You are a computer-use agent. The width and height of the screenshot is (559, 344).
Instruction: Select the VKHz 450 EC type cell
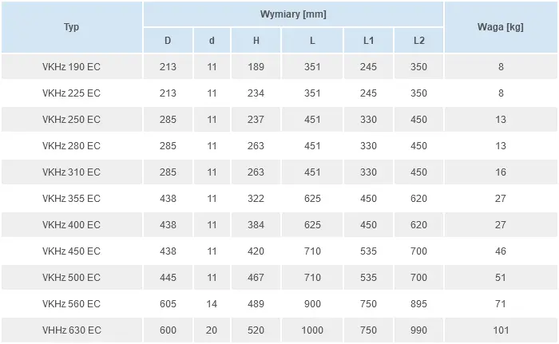point(71,251)
